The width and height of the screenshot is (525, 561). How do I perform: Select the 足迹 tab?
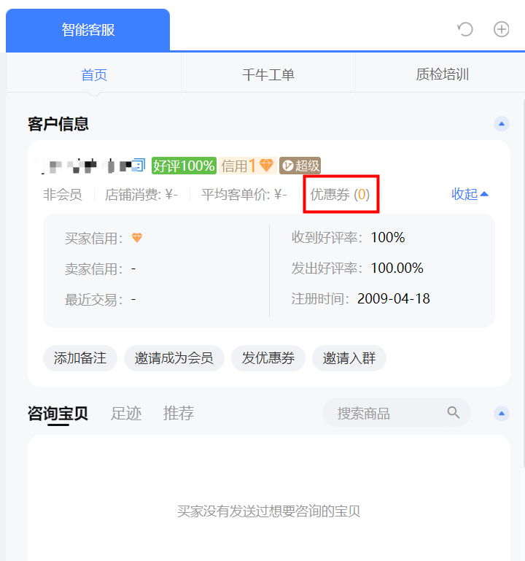click(x=126, y=414)
